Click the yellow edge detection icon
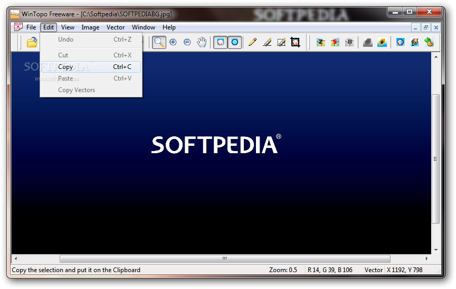 pos(382,42)
